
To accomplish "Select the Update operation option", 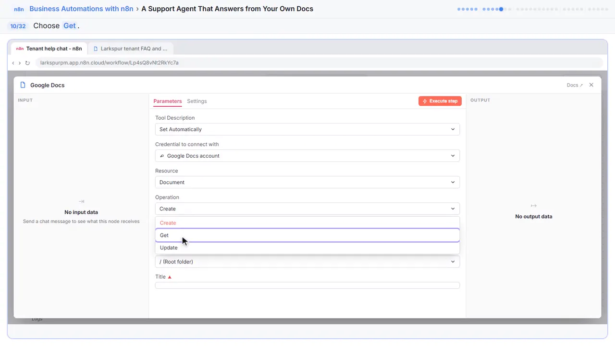I will point(307,247).
